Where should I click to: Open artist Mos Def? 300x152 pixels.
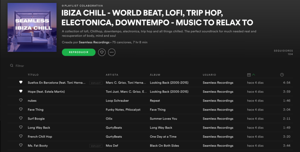click(x=112, y=146)
